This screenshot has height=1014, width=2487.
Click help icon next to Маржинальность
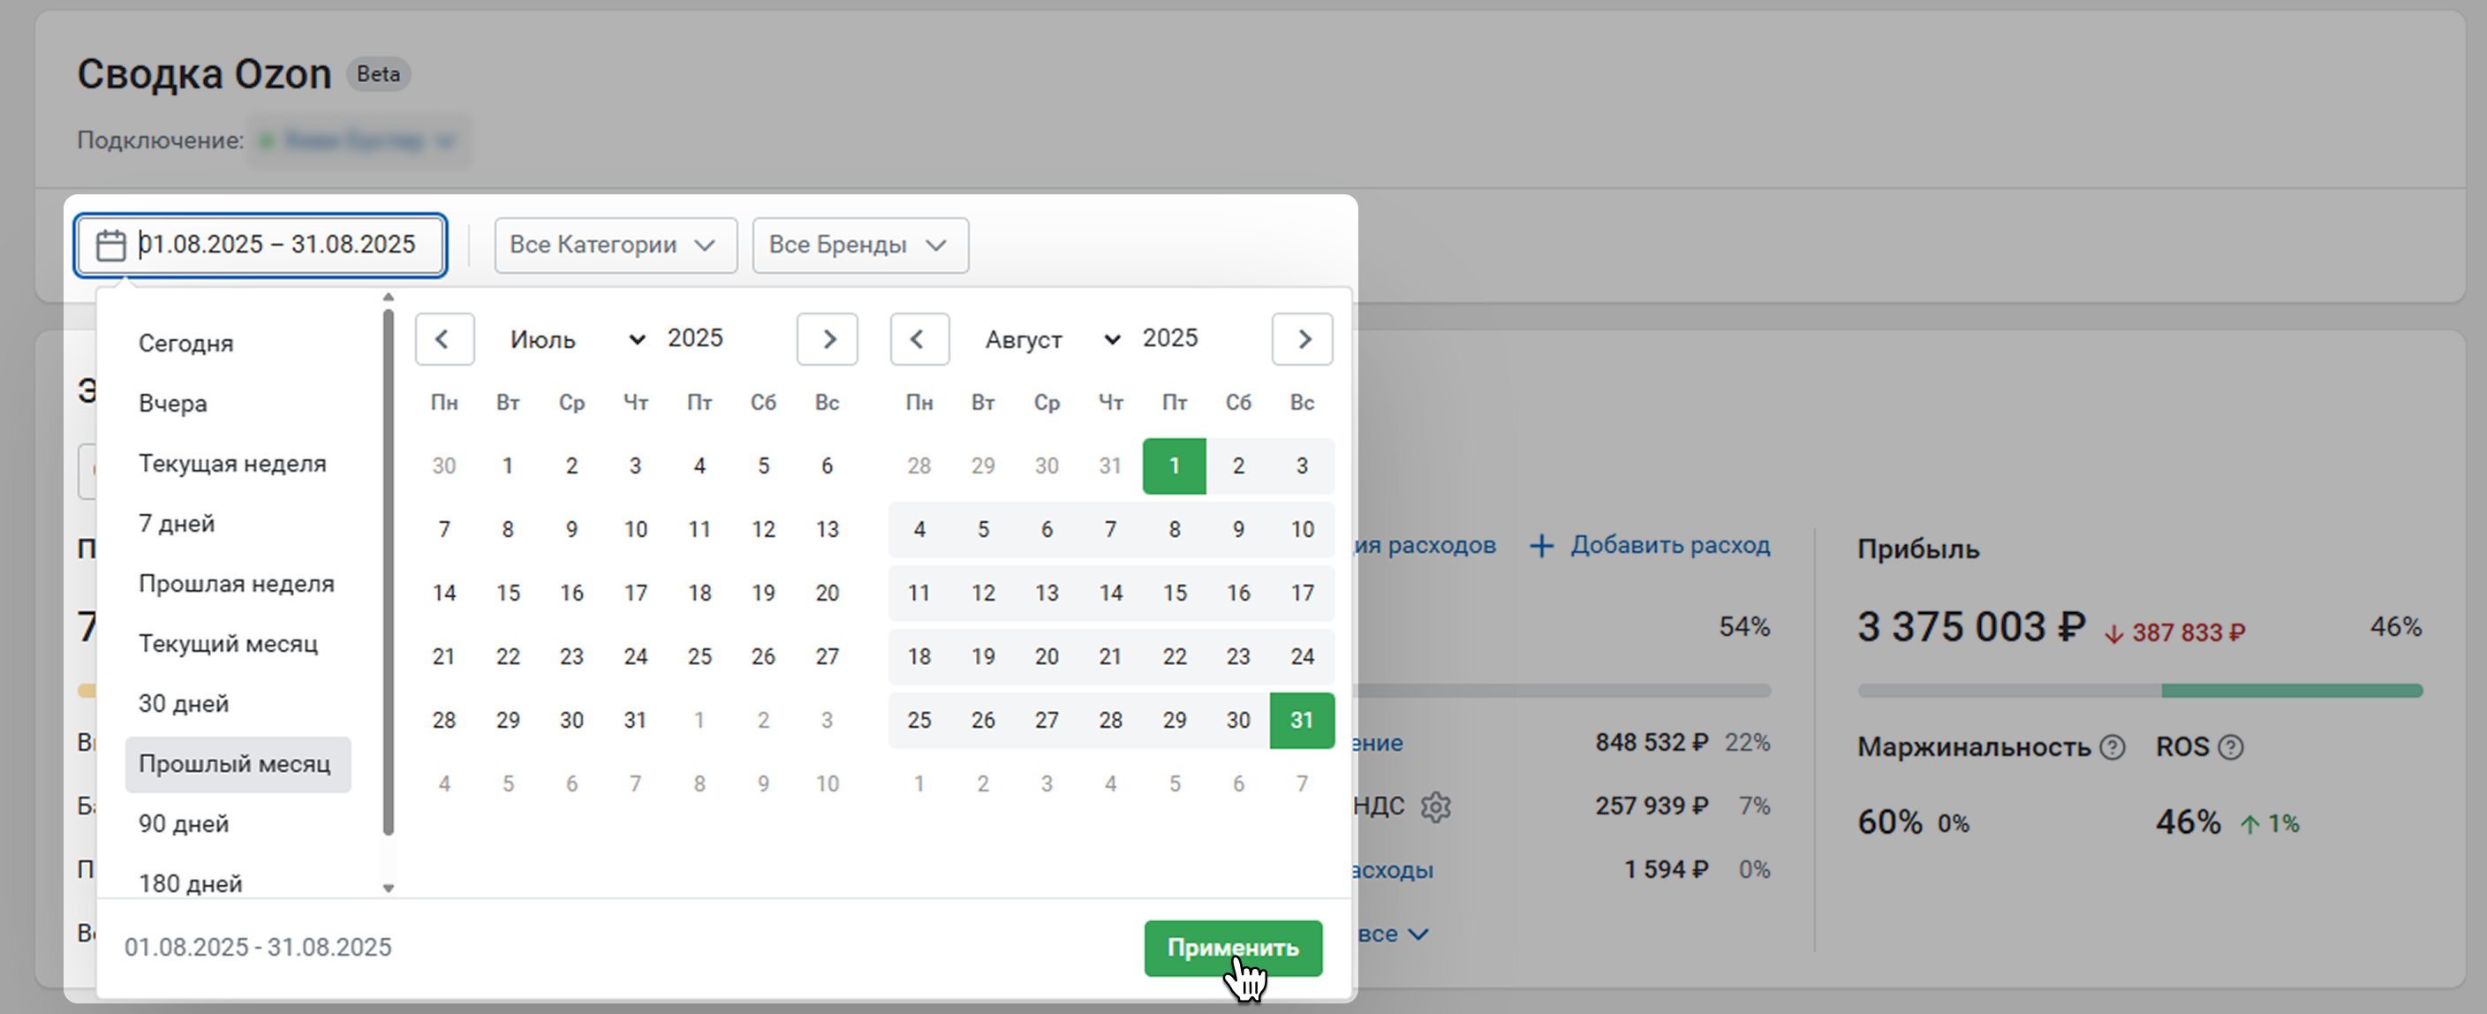click(2113, 747)
